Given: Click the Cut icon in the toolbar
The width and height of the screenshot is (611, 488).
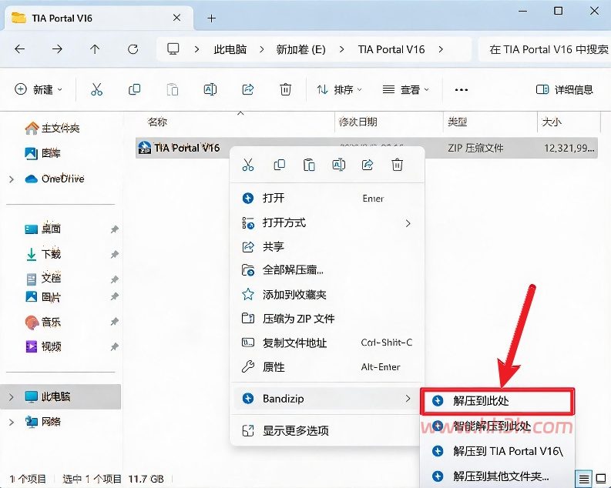Looking at the screenshot, I should 96,89.
